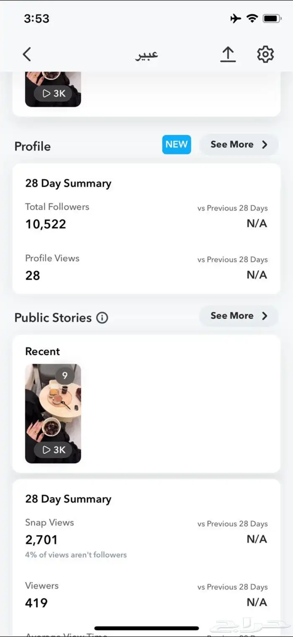Expand Public Stories with See More
Viewport: 293px width, 637px height.
[x=239, y=316]
